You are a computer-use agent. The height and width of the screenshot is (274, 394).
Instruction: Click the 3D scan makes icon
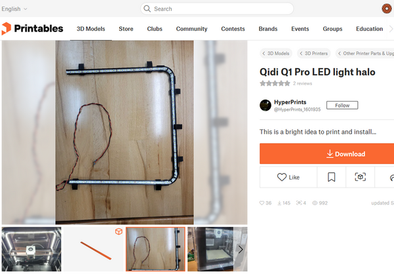pos(360,177)
